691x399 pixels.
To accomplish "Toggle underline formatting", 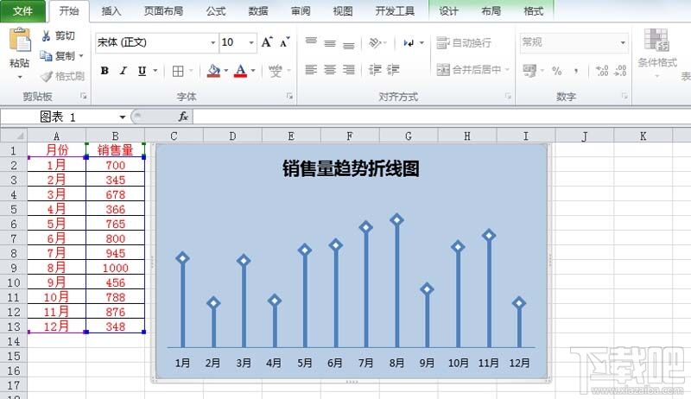I will [x=142, y=71].
